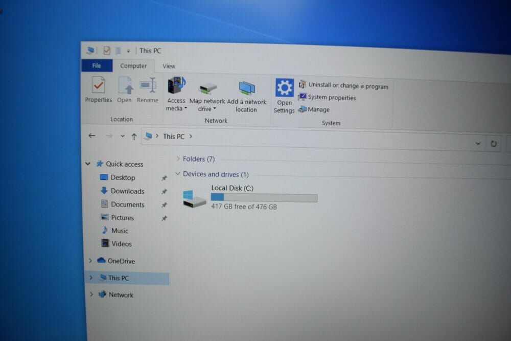This screenshot has height=341, width=511.
Task: Collapse the Devices and drives group
Action: (178, 173)
